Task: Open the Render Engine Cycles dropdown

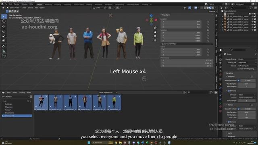Action: pyautogui.click(x=247, y=59)
